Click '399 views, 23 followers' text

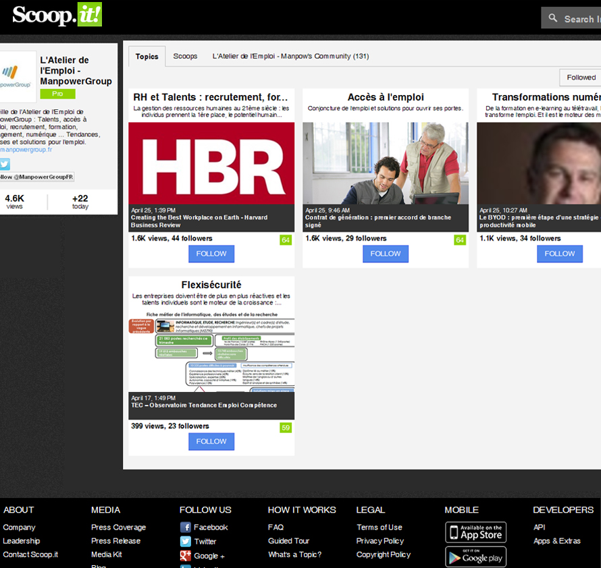[x=170, y=426]
